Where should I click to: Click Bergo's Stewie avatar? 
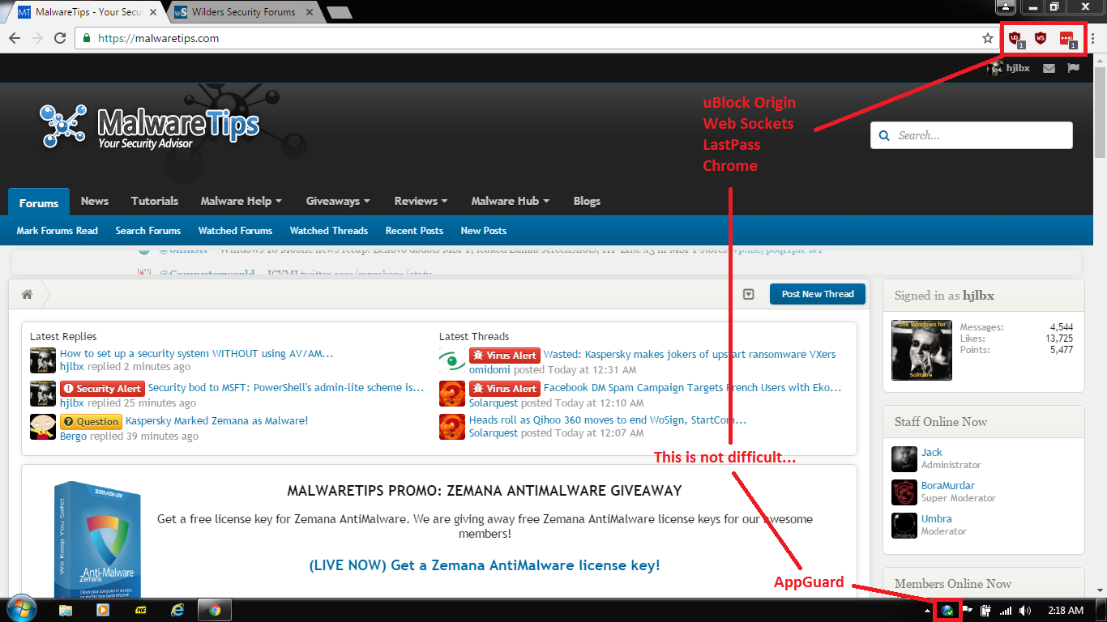pos(43,427)
